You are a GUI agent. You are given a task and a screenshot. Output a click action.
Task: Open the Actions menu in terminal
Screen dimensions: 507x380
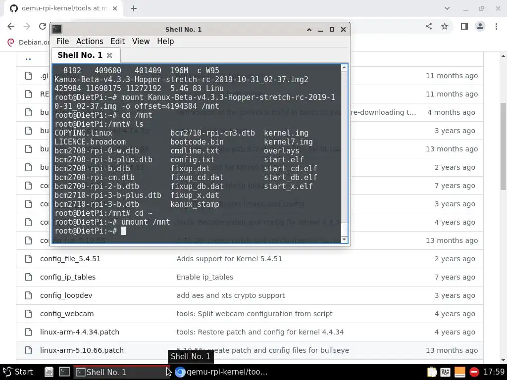(x=90, y=42)
